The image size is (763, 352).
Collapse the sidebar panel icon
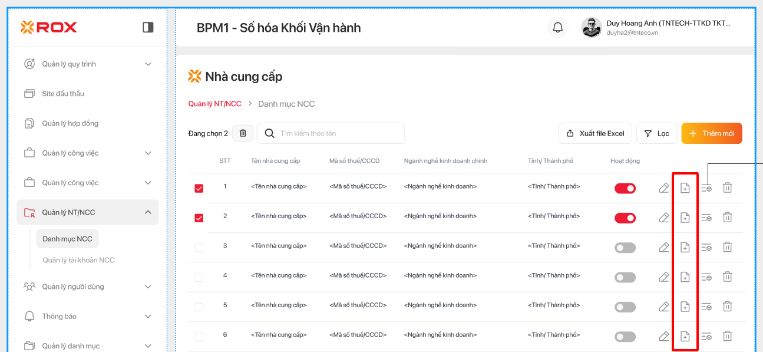pyautogui.click(x=148, y=27)
